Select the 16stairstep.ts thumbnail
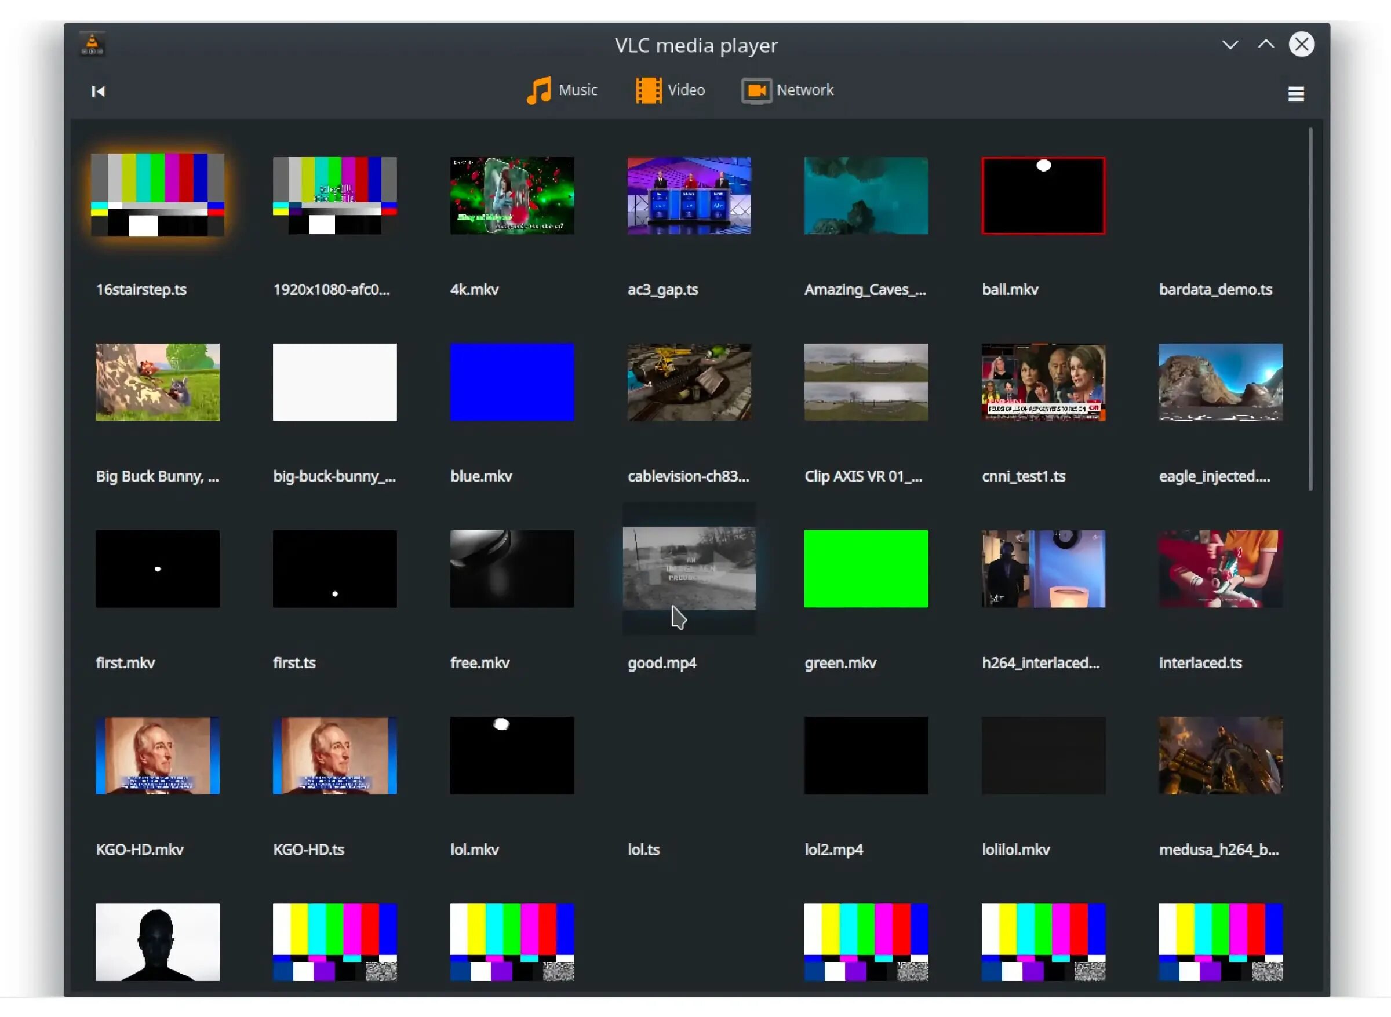 pyautogui.click(x=158, y=195)
